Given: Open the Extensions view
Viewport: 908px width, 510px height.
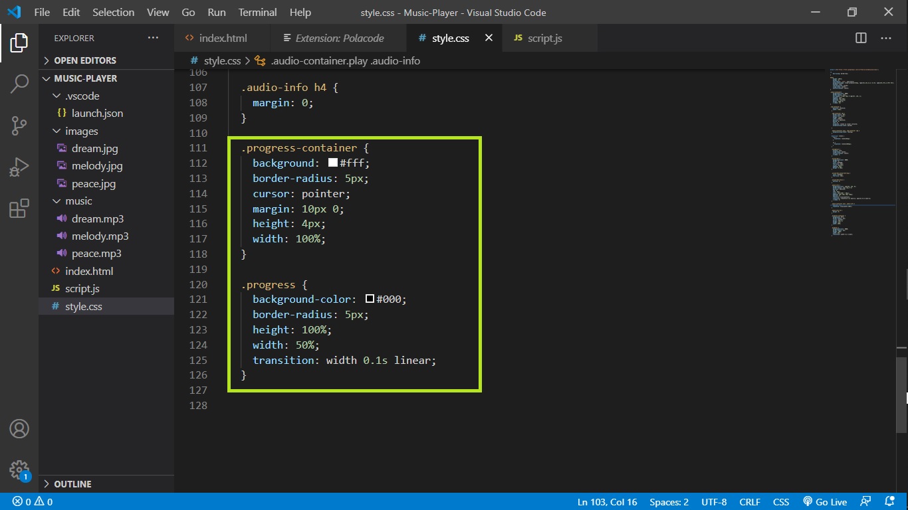Looking at the screenshot, I should [x=19, y=209].
